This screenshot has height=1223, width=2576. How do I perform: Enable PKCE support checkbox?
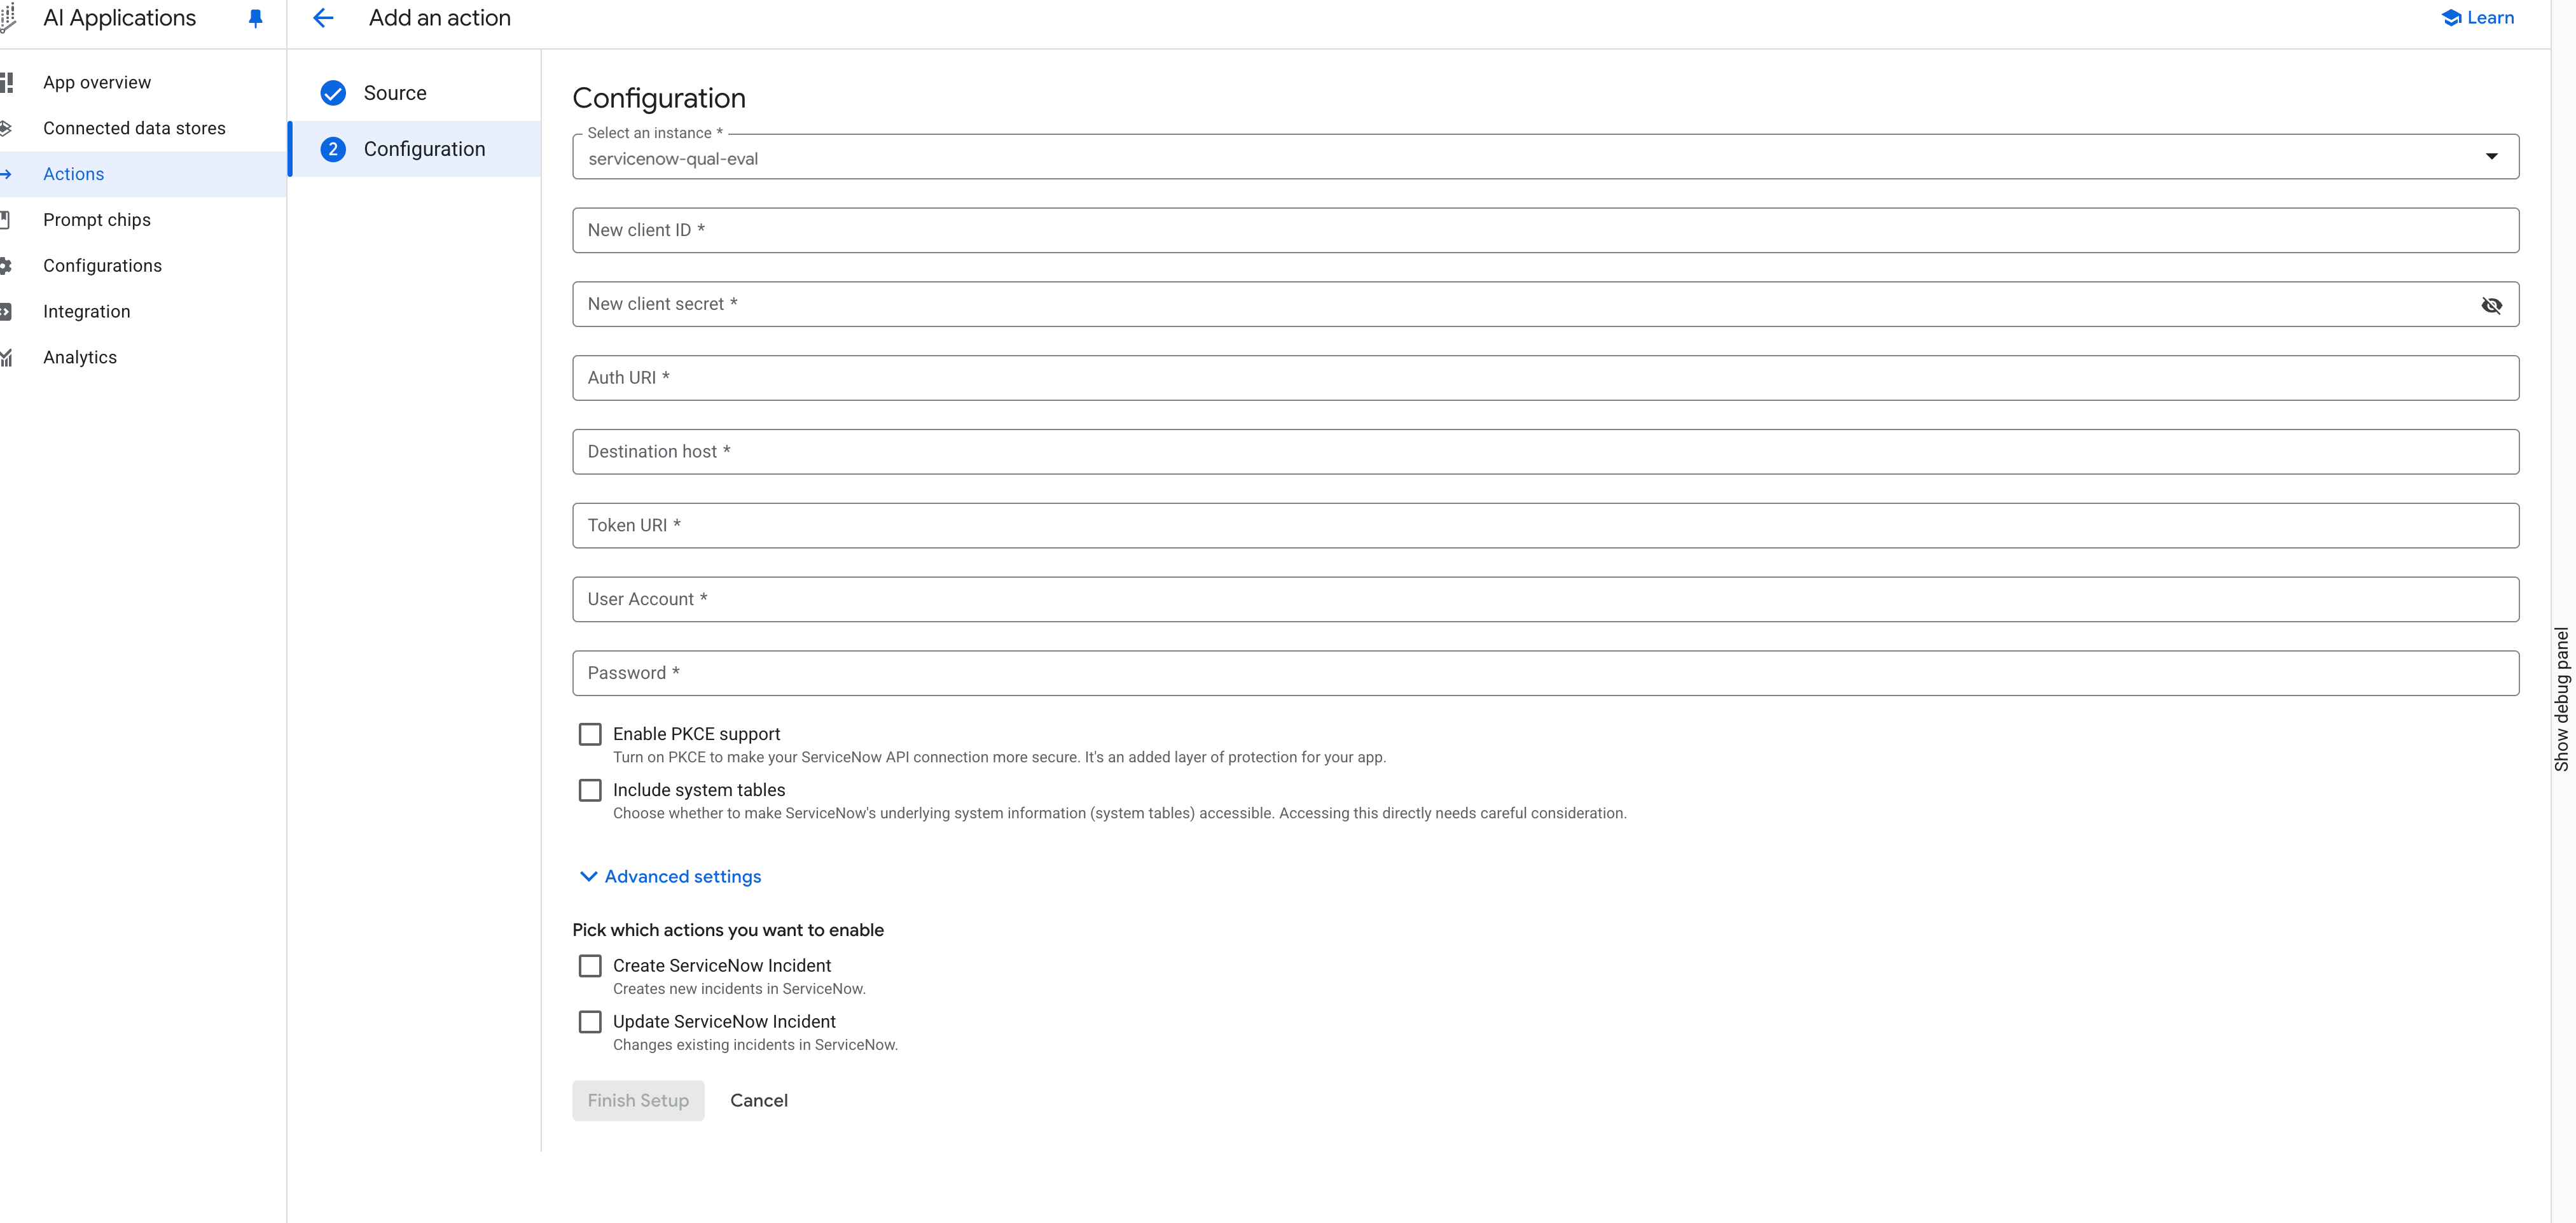coord(590,734)
